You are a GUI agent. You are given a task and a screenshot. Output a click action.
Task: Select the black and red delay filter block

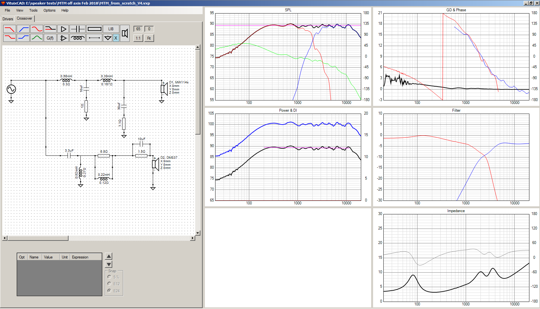click(x=50, y=29)
